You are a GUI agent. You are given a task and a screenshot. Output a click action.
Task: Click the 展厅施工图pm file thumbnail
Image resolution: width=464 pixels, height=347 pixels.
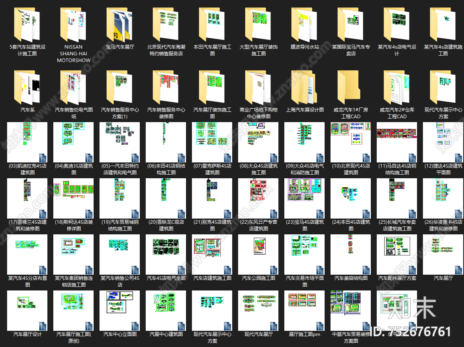[304, 311]
